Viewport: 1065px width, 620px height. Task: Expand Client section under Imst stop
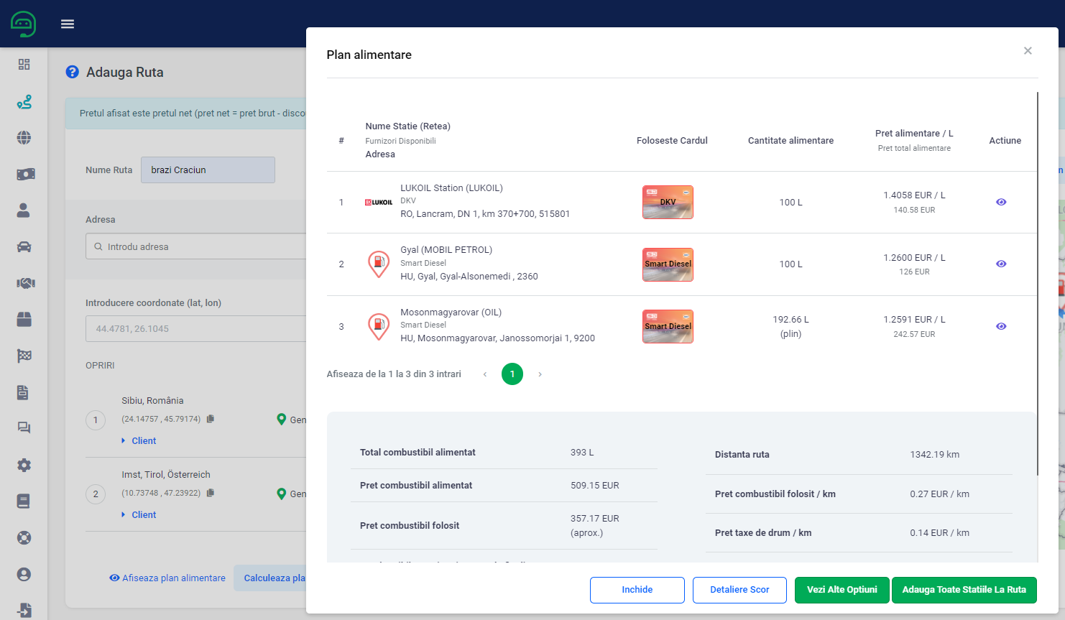pos(143,515)
